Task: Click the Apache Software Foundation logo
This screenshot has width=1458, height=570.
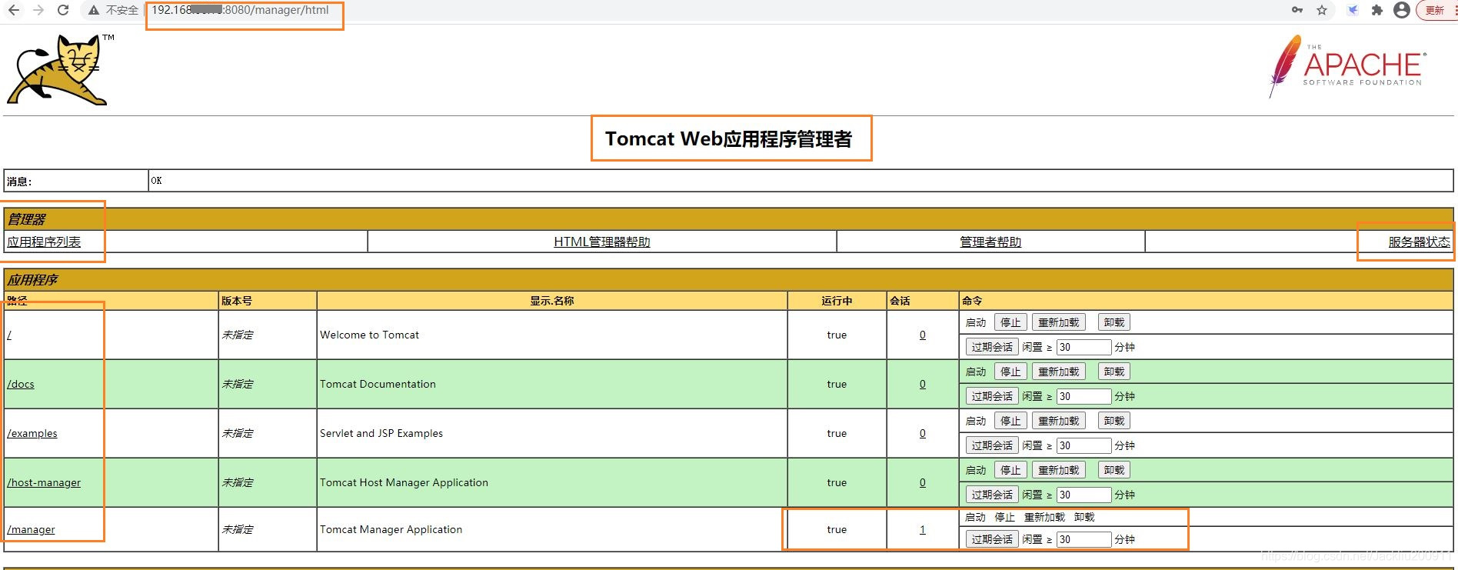Action: point(1346,66)
